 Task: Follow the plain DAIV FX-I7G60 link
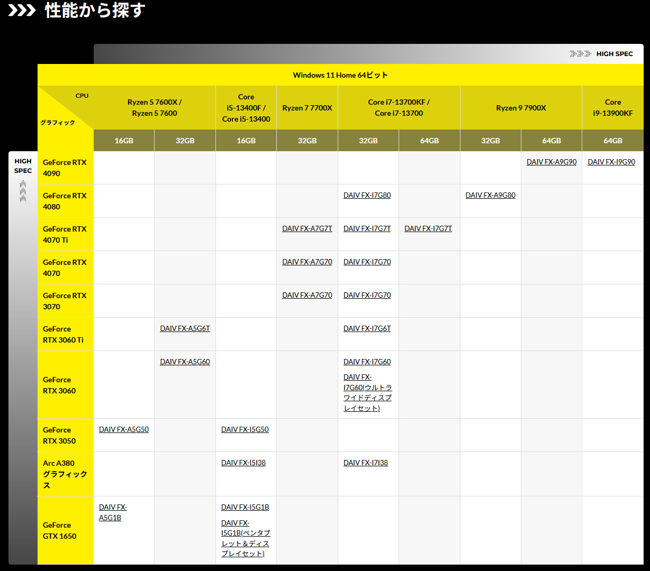point(367,362)
